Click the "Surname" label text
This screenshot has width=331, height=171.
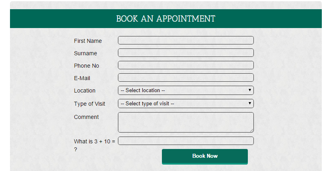click(86, 53)
